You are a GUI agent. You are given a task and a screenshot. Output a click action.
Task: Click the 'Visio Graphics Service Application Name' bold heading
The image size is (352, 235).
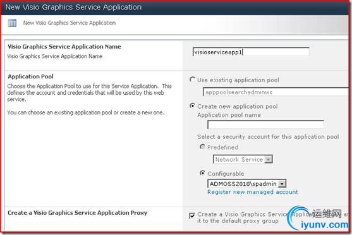pos(64,47)
